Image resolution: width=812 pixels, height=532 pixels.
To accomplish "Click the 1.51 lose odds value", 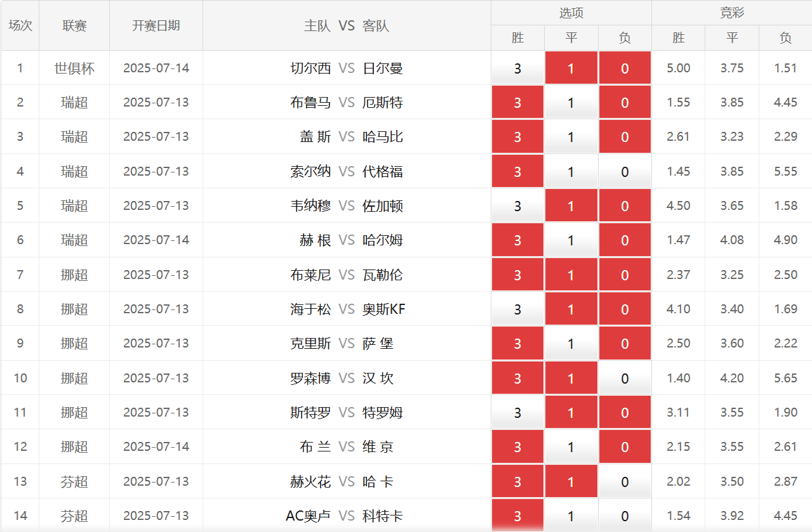I will point(785,68).
